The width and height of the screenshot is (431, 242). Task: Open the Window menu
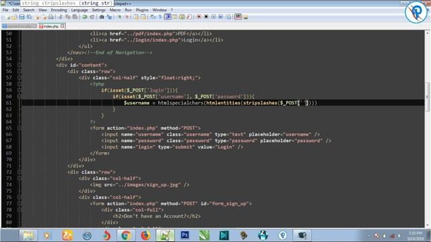tap(160, 10)
